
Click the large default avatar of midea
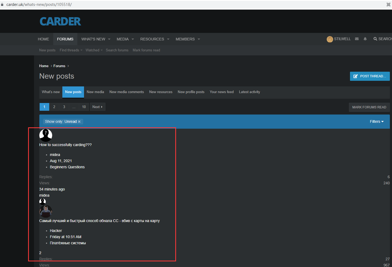point(46,135)
